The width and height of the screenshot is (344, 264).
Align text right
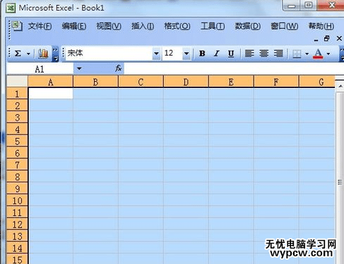pyautogui.click(x=278, y=54)
